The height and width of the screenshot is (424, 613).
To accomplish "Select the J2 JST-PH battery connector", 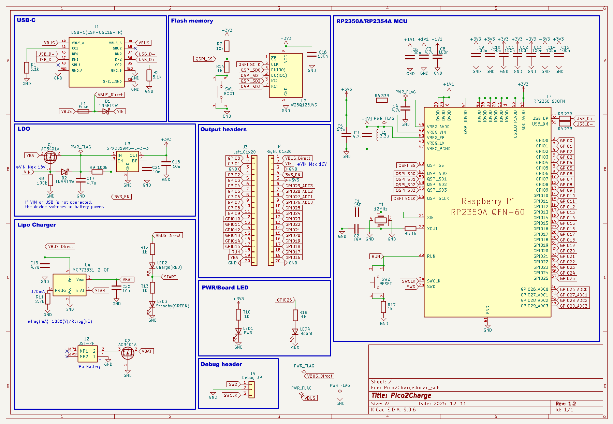I will [88, 354].
